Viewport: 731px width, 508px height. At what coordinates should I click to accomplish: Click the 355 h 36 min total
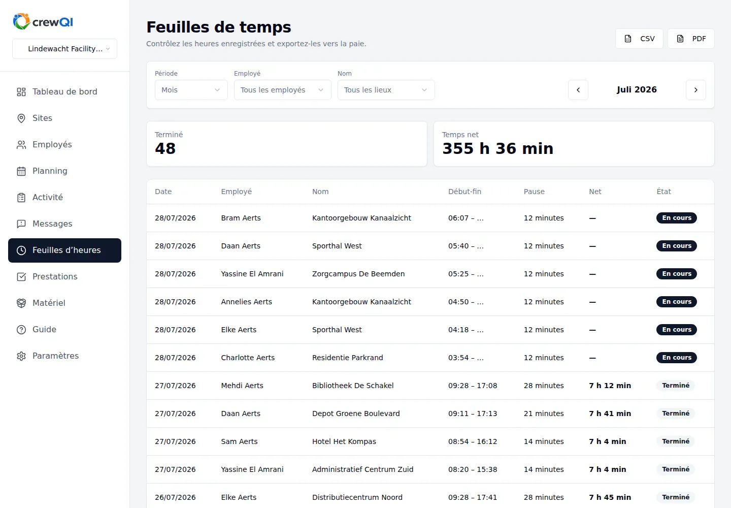coord(497,148)
